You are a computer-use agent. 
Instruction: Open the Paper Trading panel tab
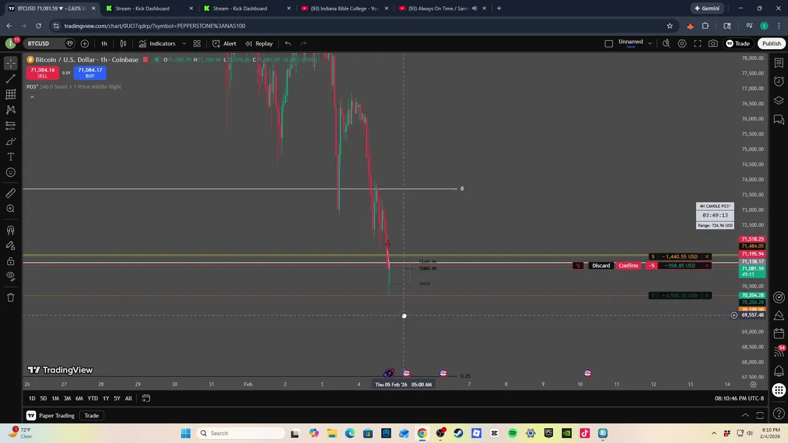[50, 415]
